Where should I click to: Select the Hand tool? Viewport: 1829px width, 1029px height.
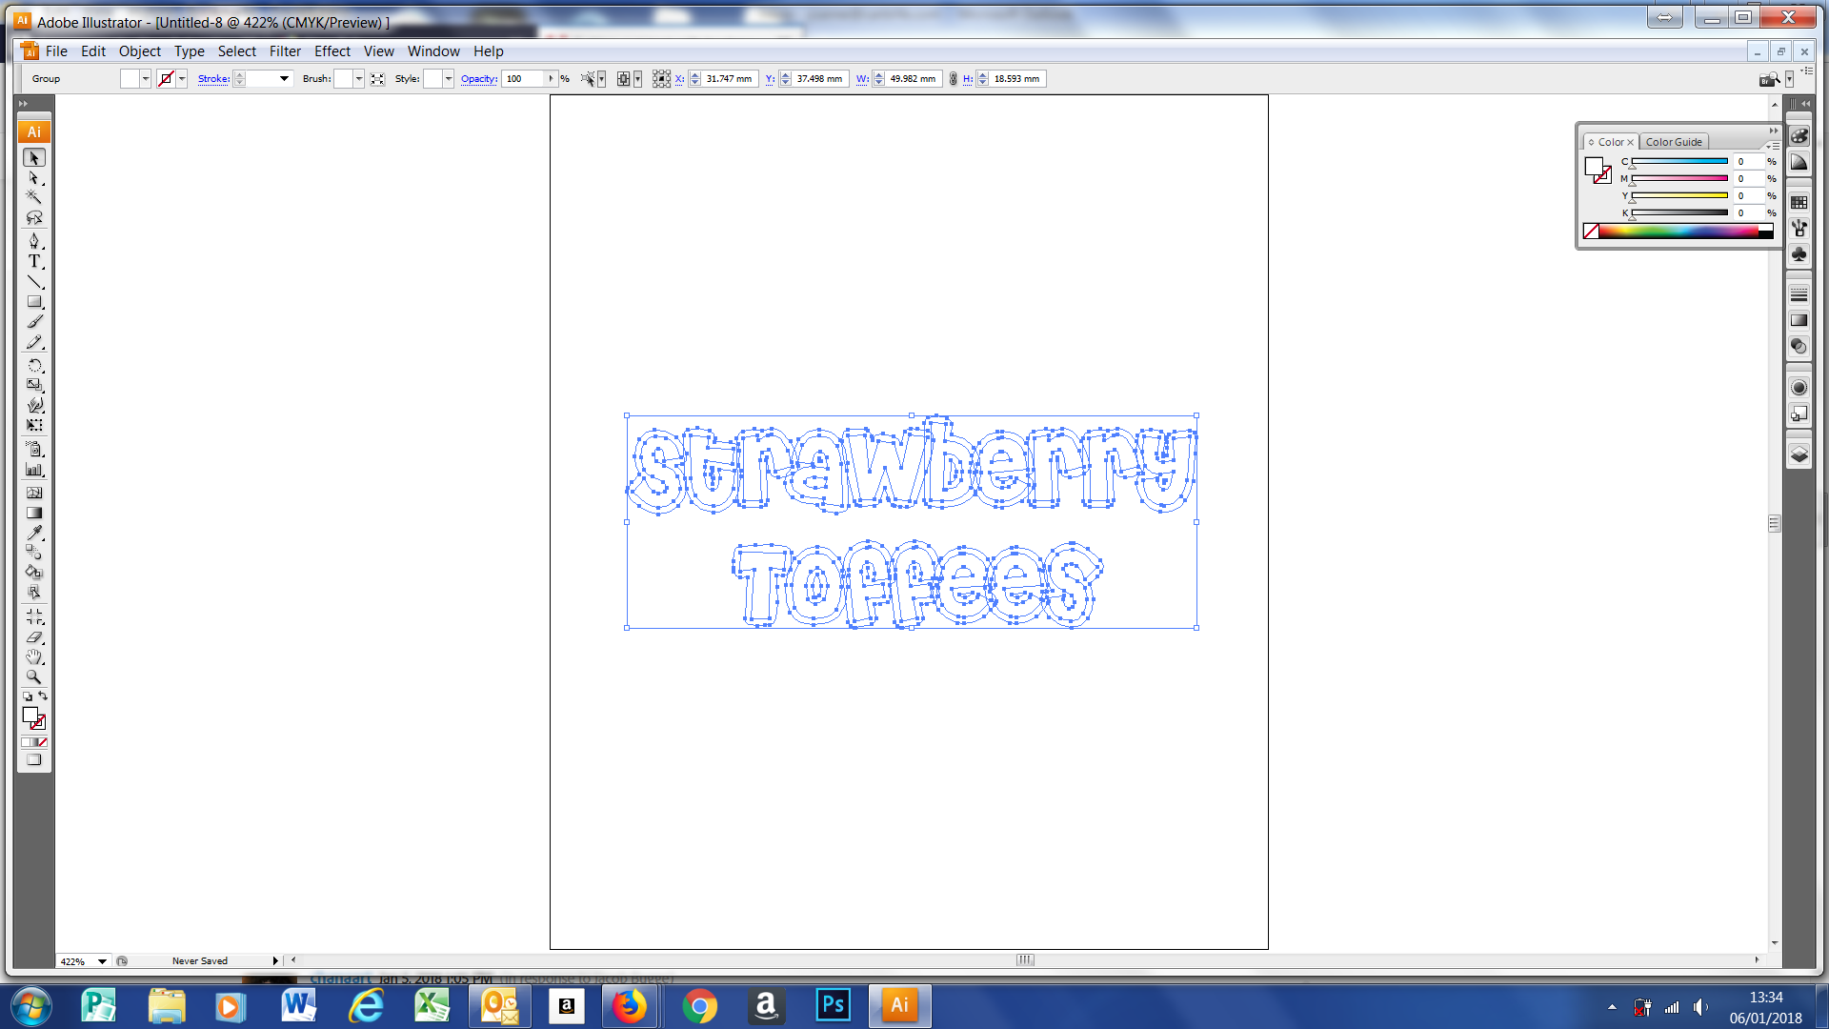(34, 657)
